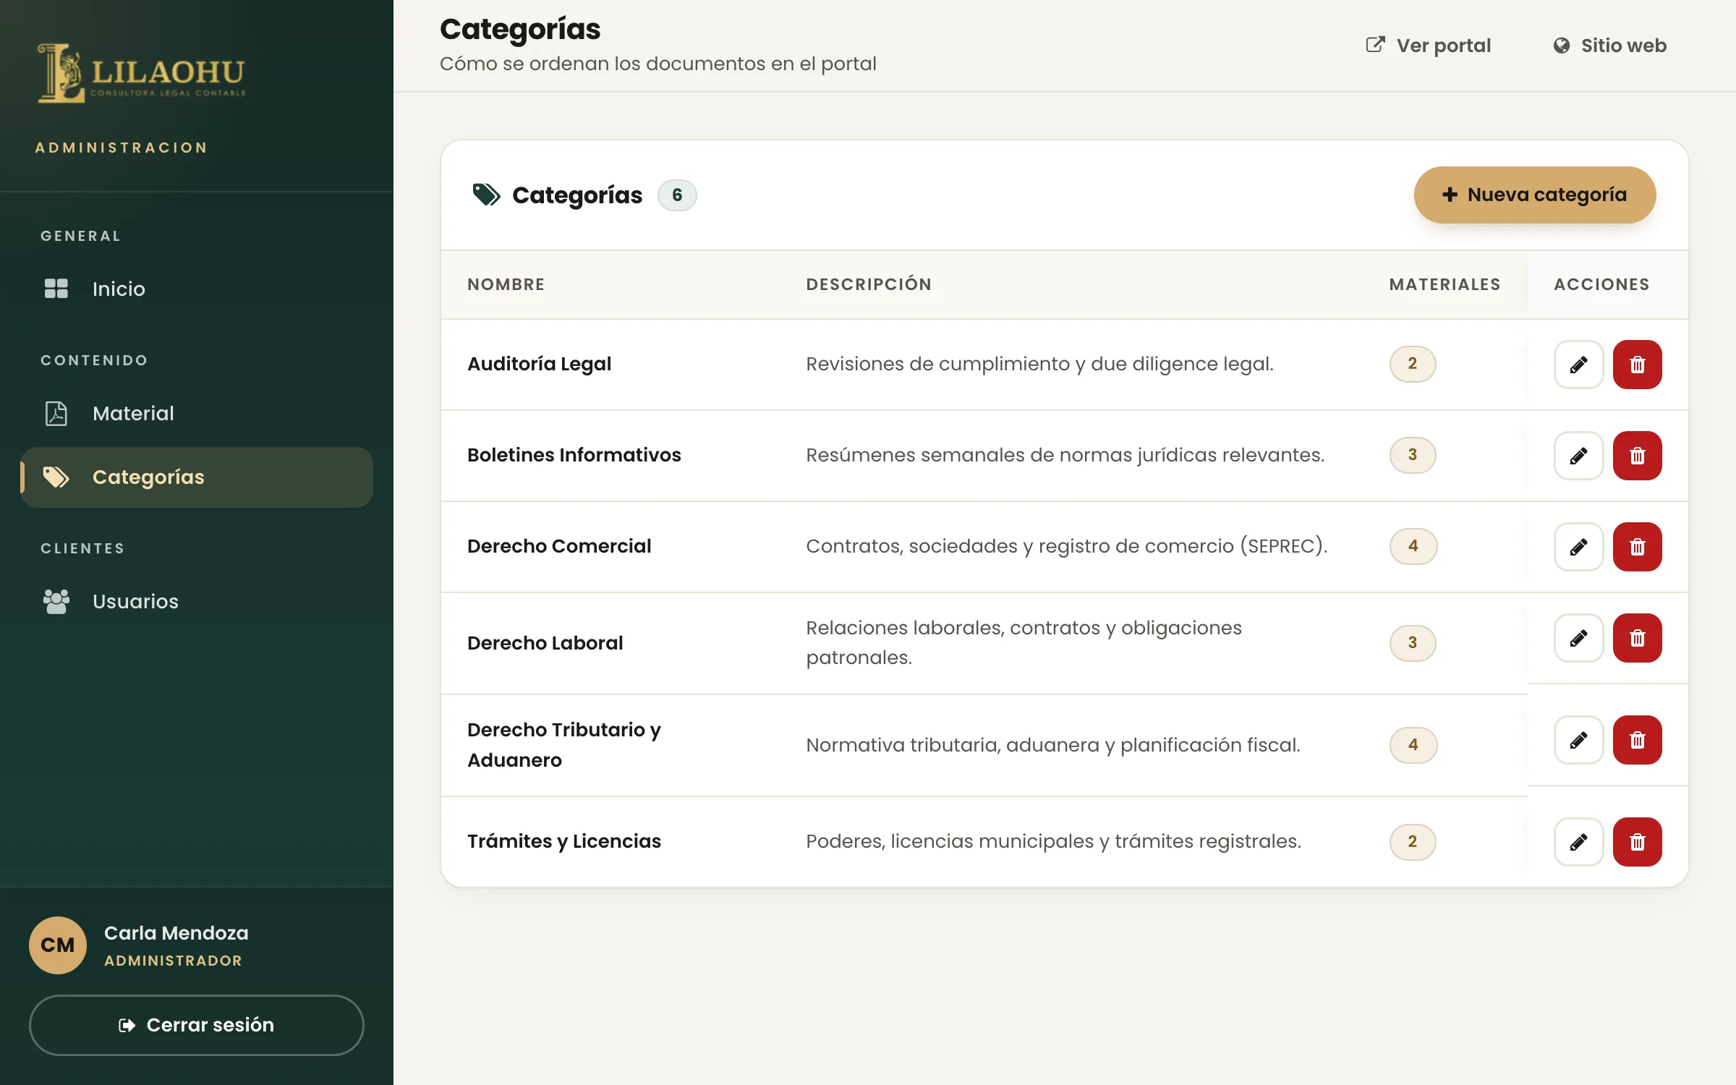
Task: Edit the Derecho Laboral category
Action: point(1578,638)
